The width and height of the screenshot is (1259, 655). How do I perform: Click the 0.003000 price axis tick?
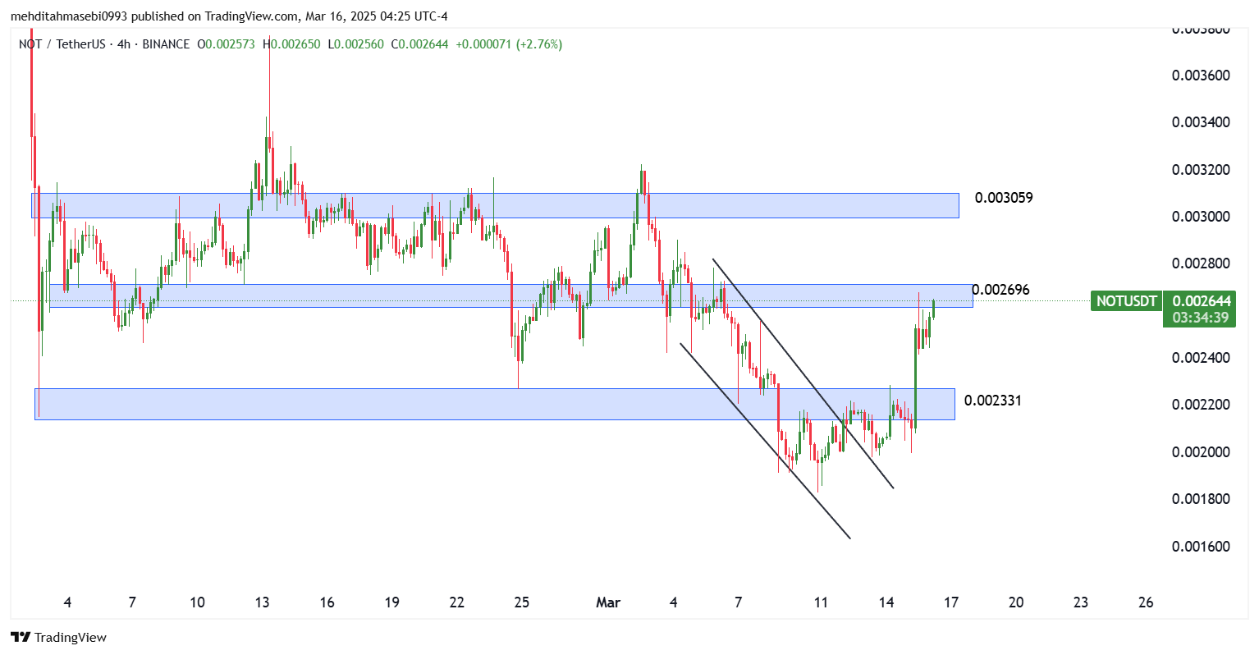(1201, 217)
